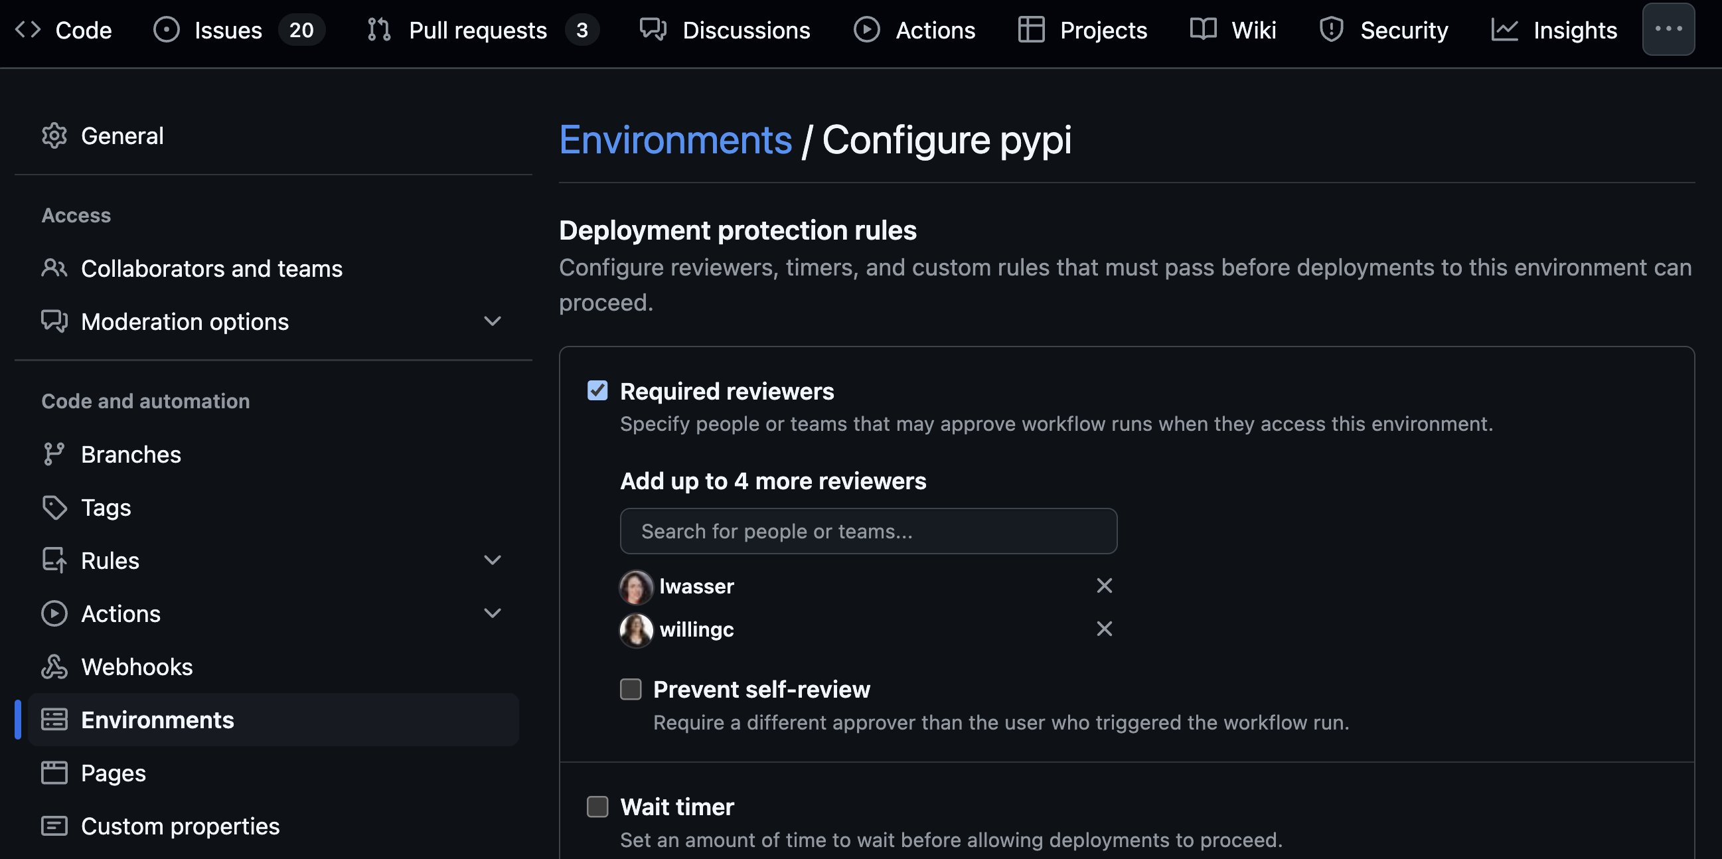
Task: Click lwasser's avatar
Action: [x=636, y=586]
